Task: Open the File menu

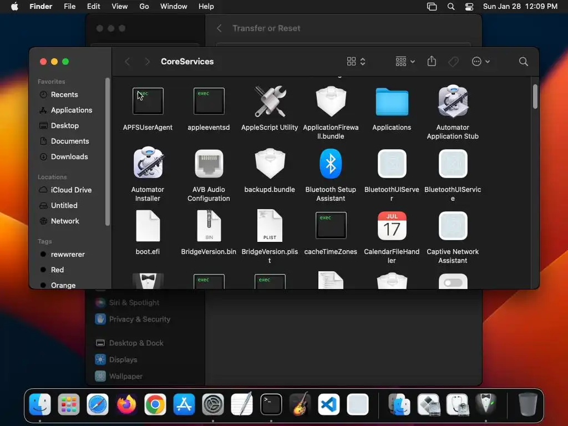Action: 69,6
